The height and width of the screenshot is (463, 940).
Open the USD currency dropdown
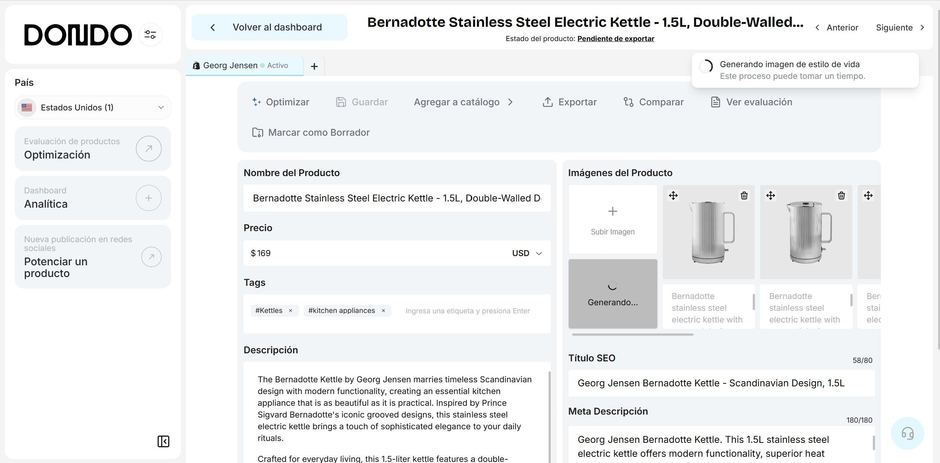point(527,254)
